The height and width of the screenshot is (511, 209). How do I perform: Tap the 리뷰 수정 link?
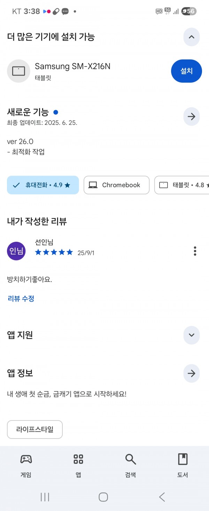[21, 299]
